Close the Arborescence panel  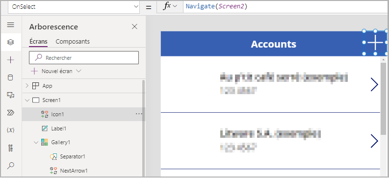[x=134, y=26]
